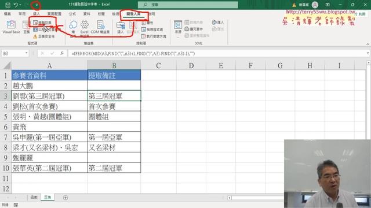Click the user account avatar icon
The image size is (371, 208).
315,5
